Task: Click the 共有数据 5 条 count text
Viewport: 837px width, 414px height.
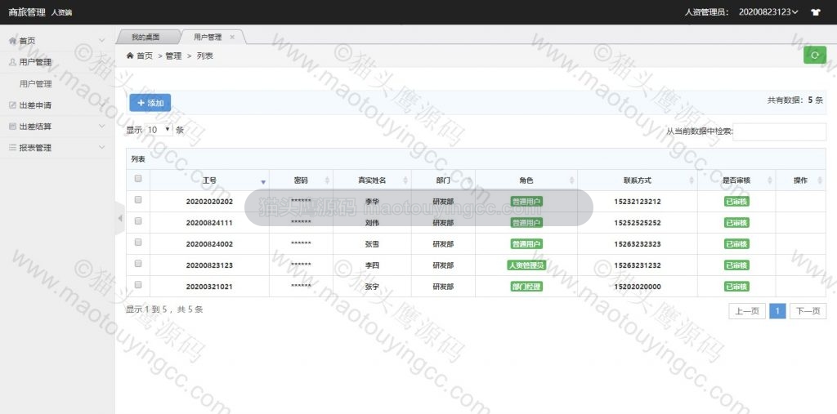Action: (x=795, y=100)
